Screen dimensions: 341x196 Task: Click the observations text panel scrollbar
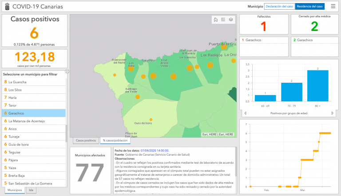[x=236, y=164]
